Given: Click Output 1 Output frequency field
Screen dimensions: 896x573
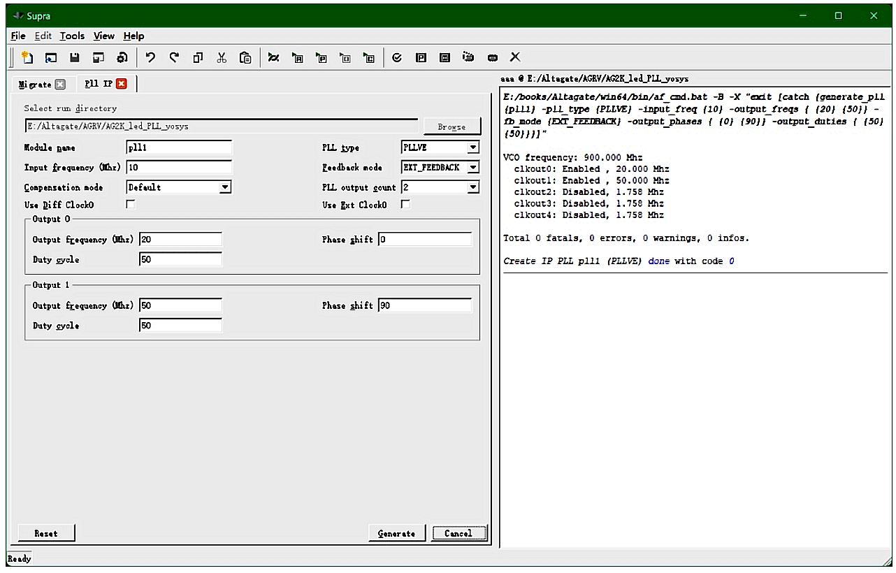Looking at the screenshot, I should tap(181, 305).
